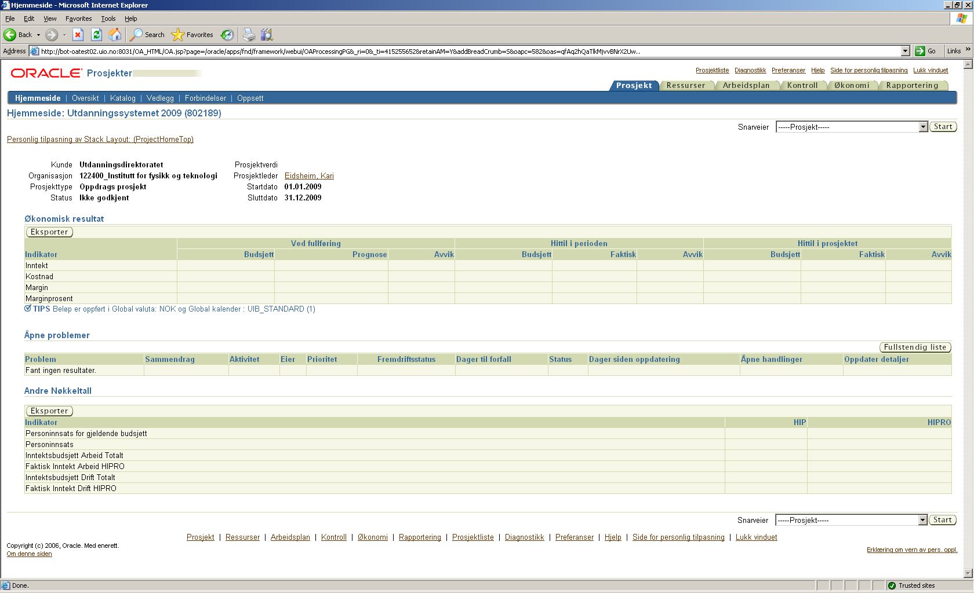The height and width of the screenshot is (593, 974).
Task: Open the Oppsett subtab
Action: (x=250, y=98)
